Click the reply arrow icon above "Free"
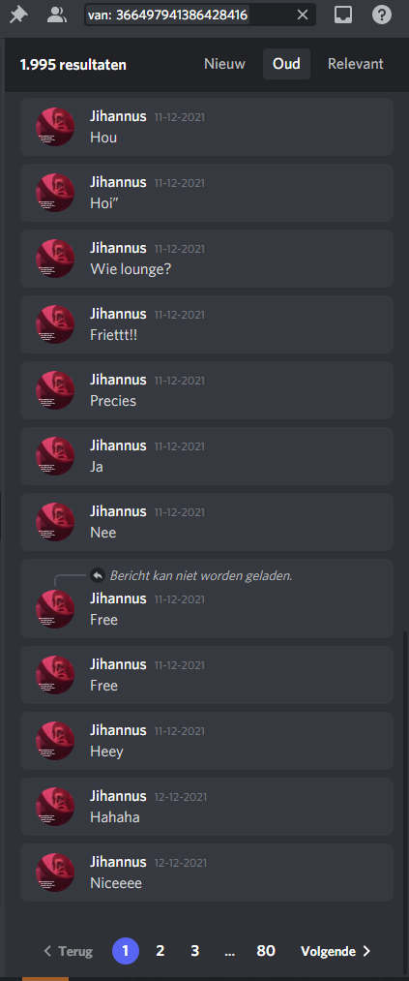 click(97, 575)
